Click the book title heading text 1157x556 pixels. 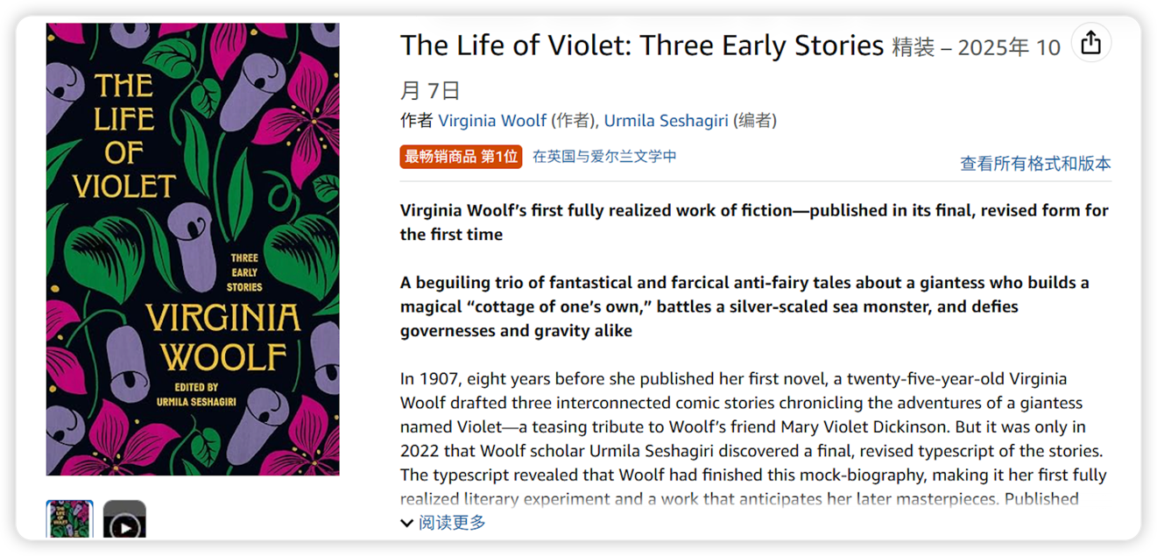click(x=641, y=46)
